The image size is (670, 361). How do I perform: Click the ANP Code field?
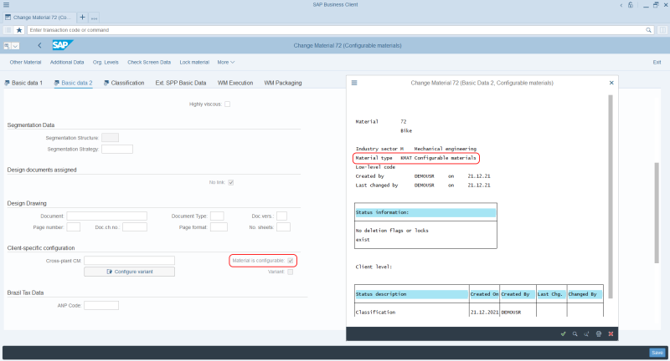tap(101, 306)
